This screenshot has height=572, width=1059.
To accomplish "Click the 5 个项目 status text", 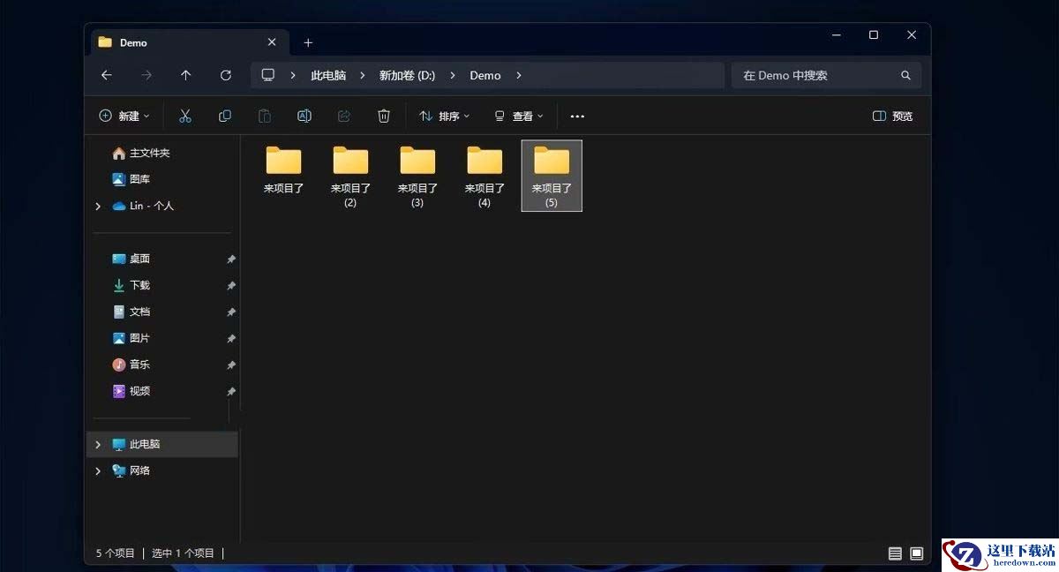I will pyautogui.click(x=116, y=553).
